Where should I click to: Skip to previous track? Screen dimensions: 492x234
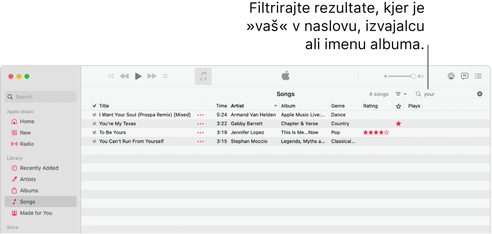(x=124, y=76)
